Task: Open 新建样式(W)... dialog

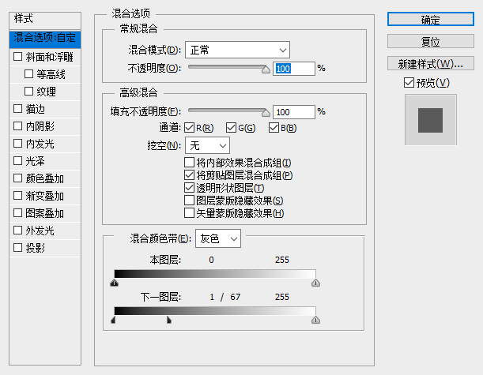Action: click(430, 63)
